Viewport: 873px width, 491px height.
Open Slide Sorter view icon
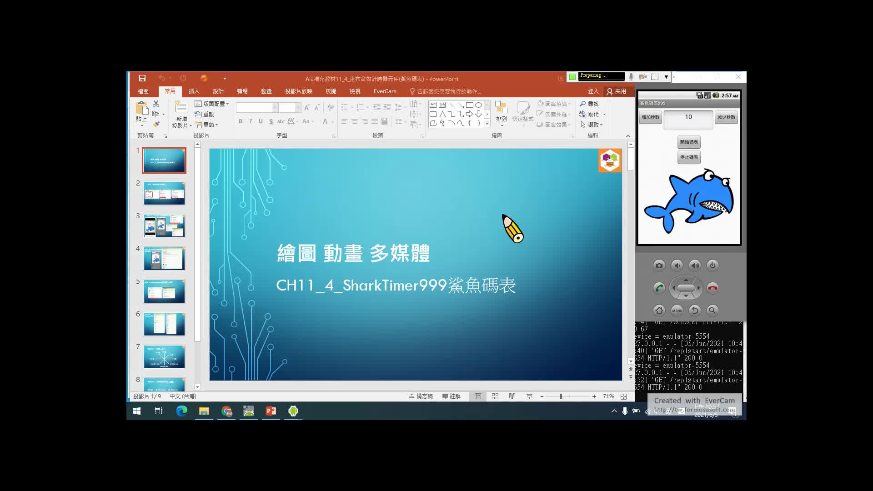495,396
